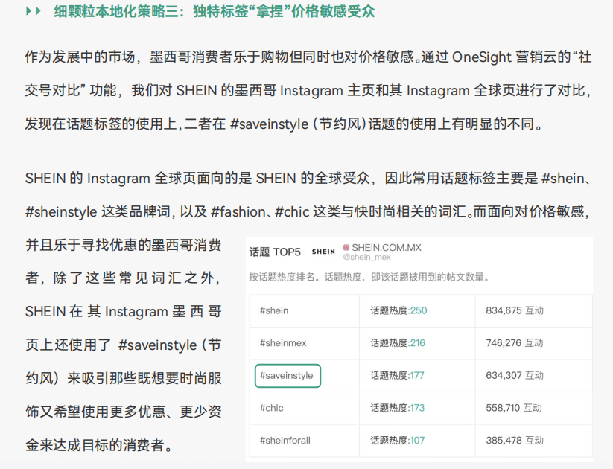
Task: Click the 话题 TOP5 table title
Action: click(x=275, y=252)
